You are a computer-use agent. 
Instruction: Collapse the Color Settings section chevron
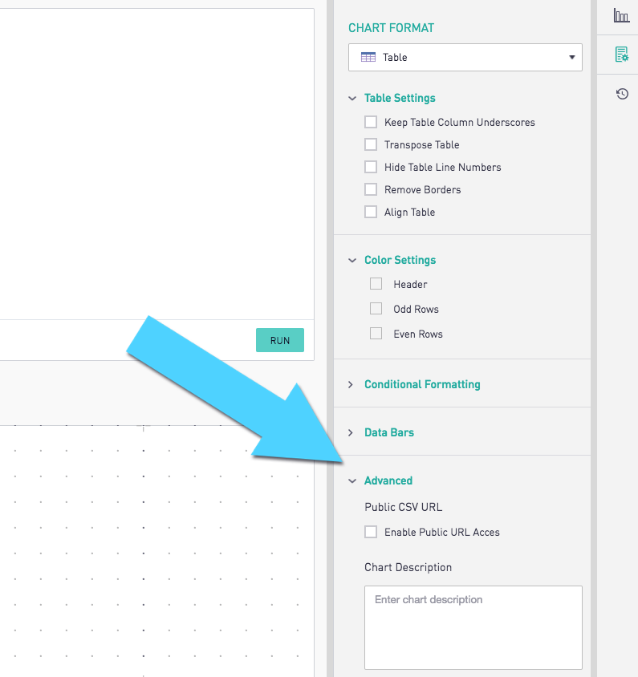352,261
